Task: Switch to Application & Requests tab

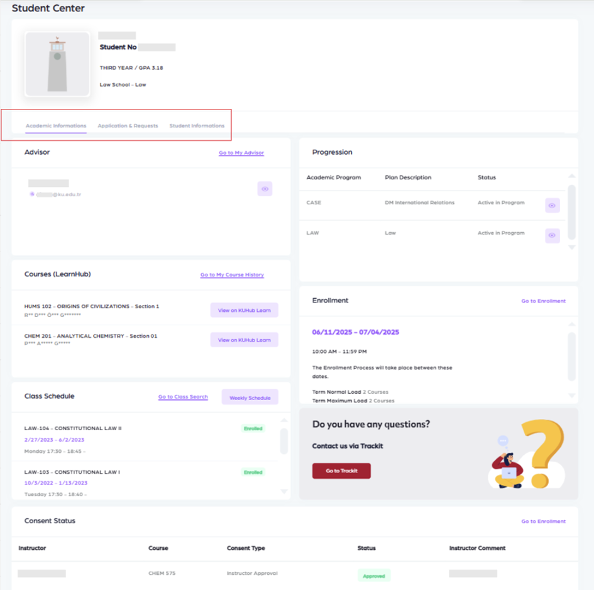Action: pos(128,126)
